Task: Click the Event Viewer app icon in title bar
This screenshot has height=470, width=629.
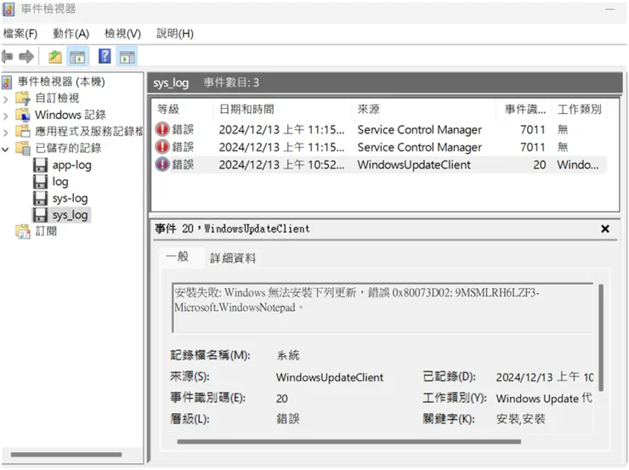Action: pos(8,8)
